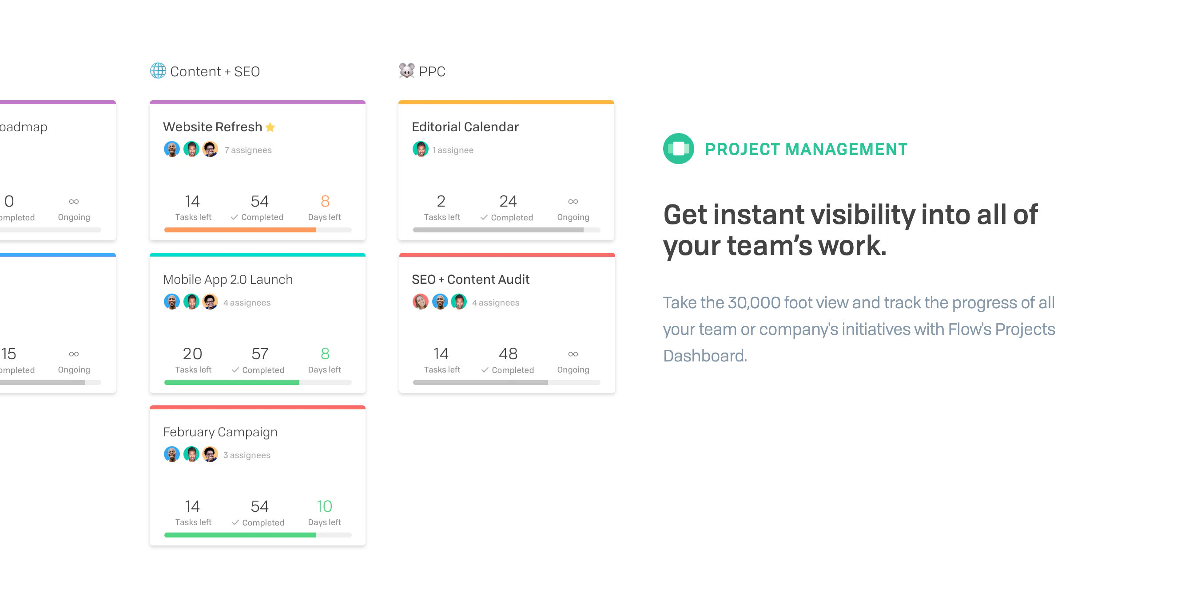The image size is (1193, 604).
Task: Click '48 Completed' on SEO + Content Audit
Action: click(x=508, y=360)
